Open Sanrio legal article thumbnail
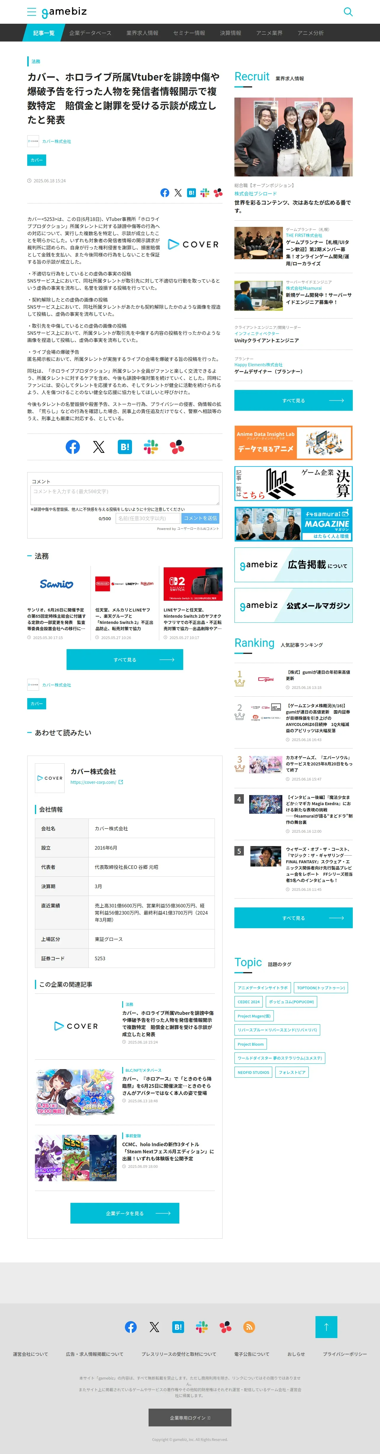Image resolution: width=380 pixels, height=1454 pixels. [56, 584]
